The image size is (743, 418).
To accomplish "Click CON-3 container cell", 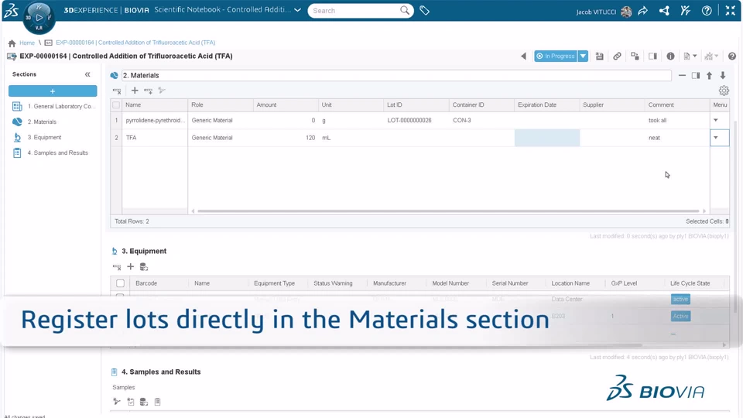I will click(x=481, y=121).
